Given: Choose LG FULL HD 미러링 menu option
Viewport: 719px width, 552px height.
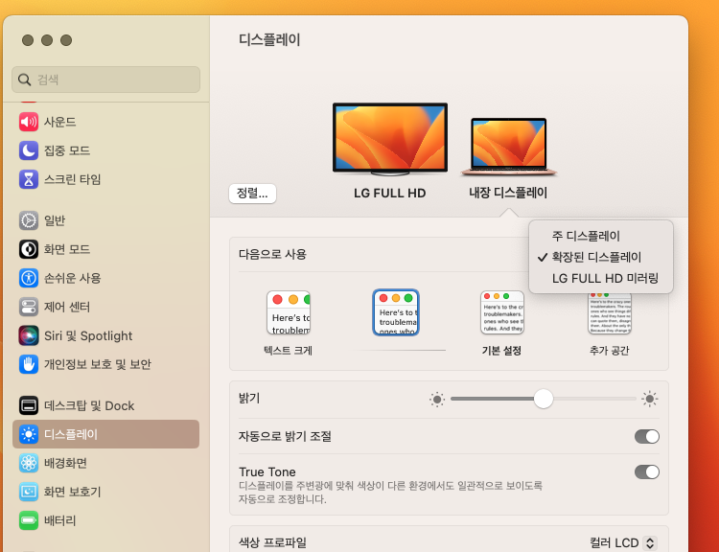Looking at the screenshot, I should pos(605,278).
